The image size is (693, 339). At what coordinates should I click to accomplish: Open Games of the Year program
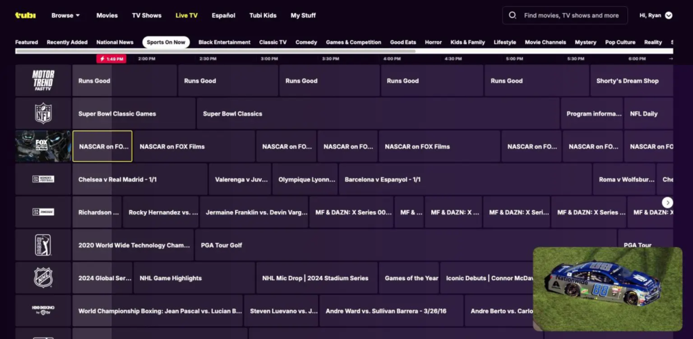409,277
